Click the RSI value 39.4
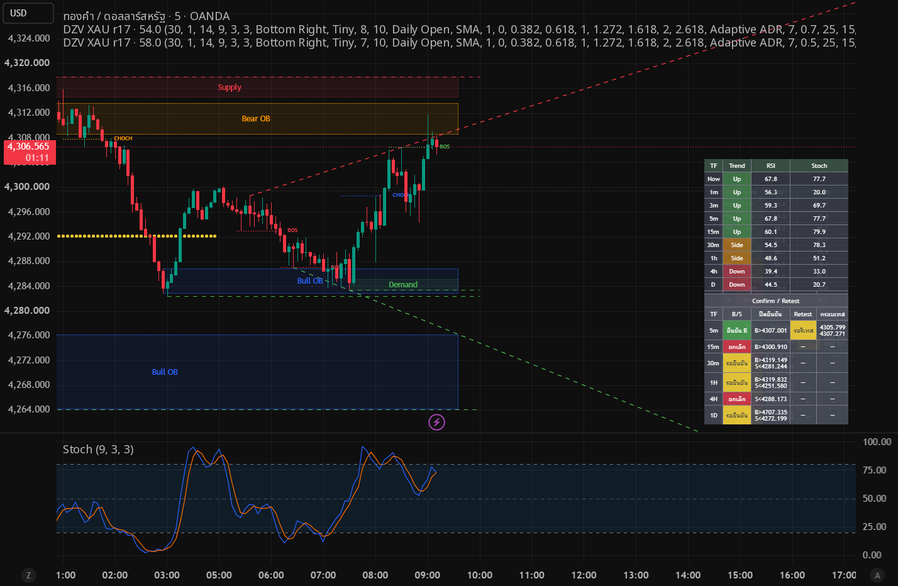898x586 pixels. [771, 272]
